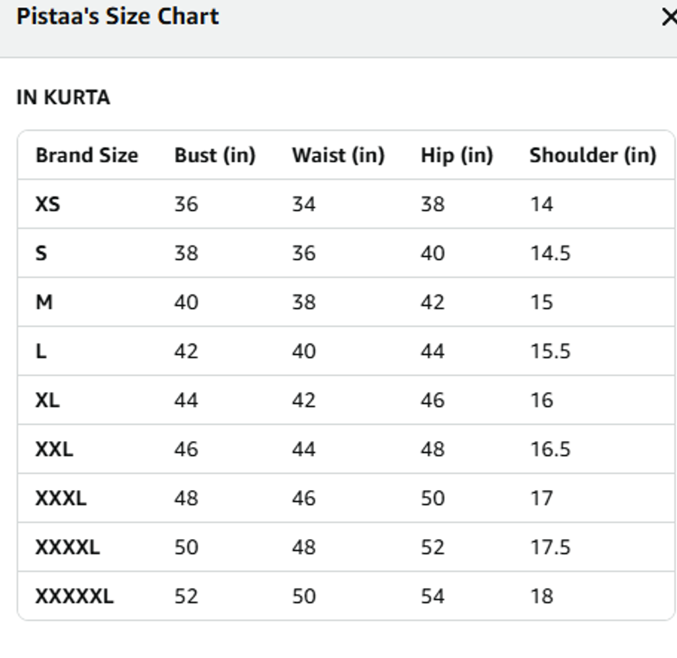The image size is (677, 658).
Task: Click shoulder value 14.5 in S row
Action: pyautogui.click(x=550, y=253)
